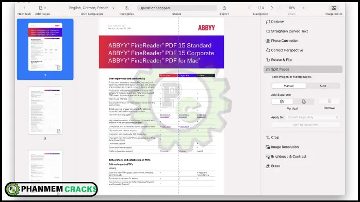Add a vertical separator
Screen dimensions: 360x202
coord(282,102)
